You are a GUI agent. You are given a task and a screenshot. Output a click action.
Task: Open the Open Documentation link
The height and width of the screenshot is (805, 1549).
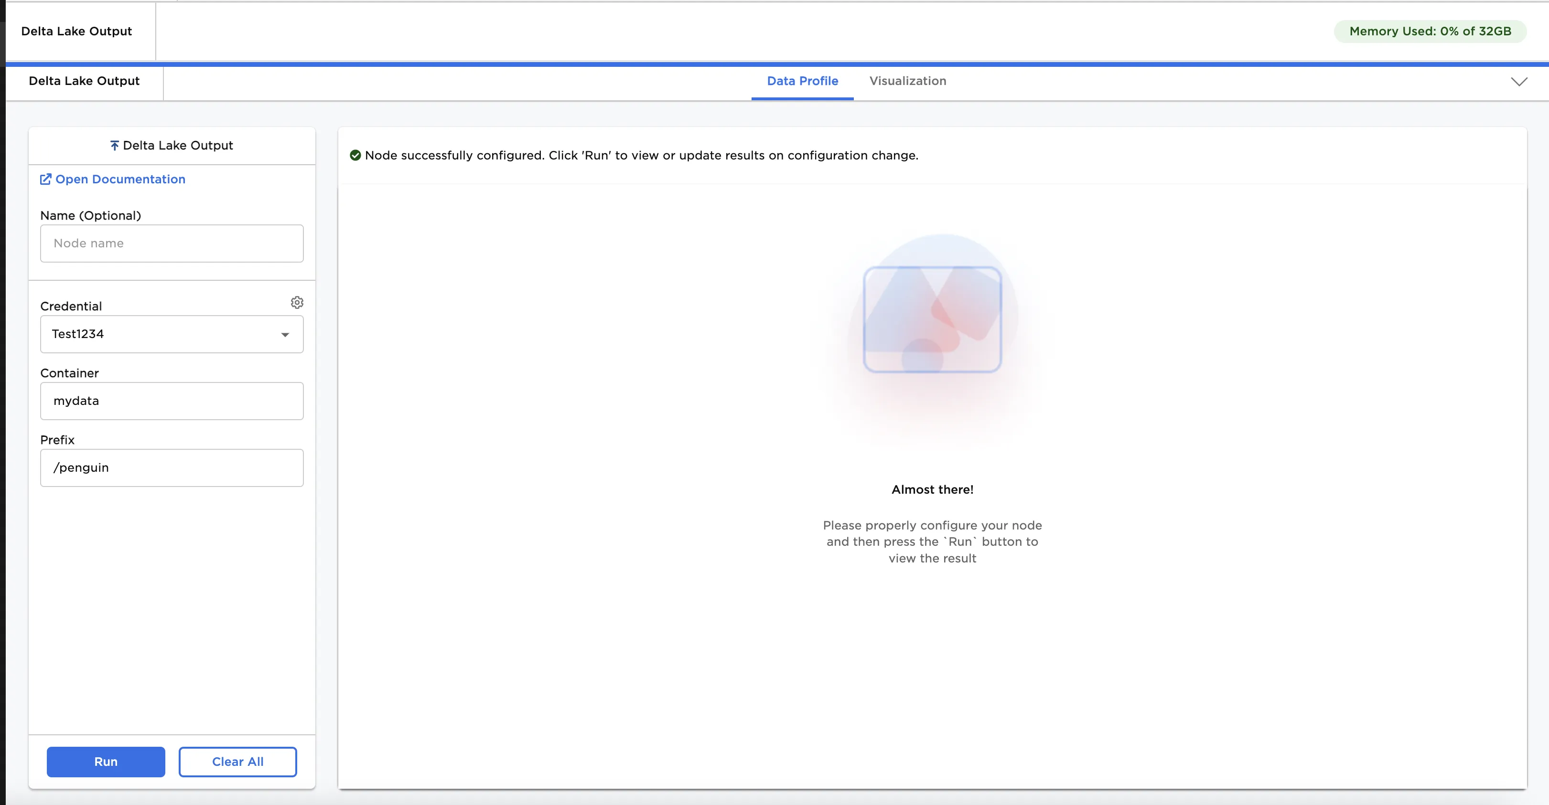click(120, 179)
